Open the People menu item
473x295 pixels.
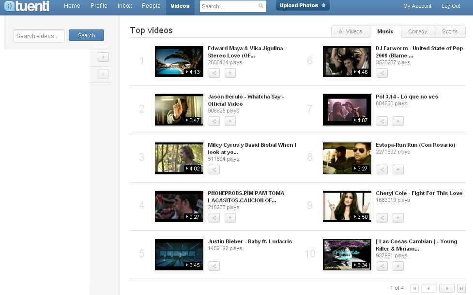151,6
